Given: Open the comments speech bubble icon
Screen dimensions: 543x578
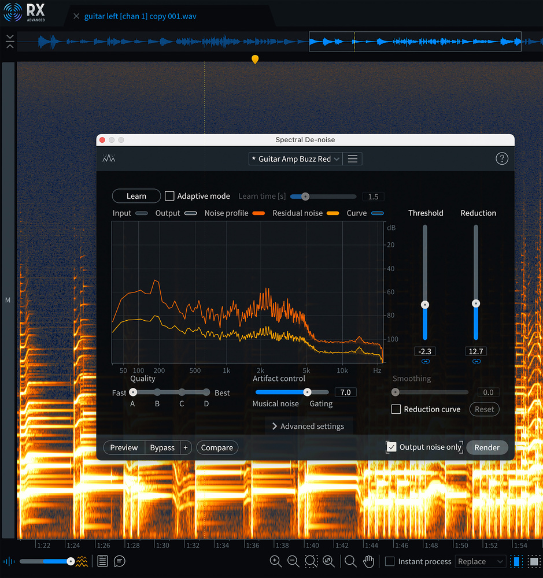Looking at the screenshot, I should pyautogui.click(x=120, y=561).
